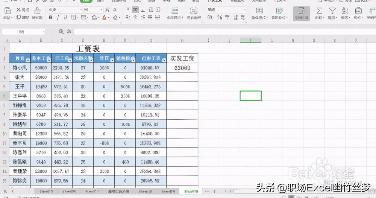Image resolution: width=376 pixels, height=198 pixels.
Task: Click the Filter funnel icon
Action: (x=332, y=11)
